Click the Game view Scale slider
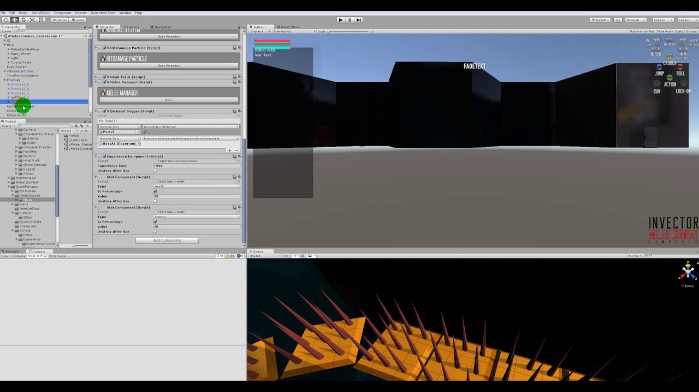 coord(349,32)
